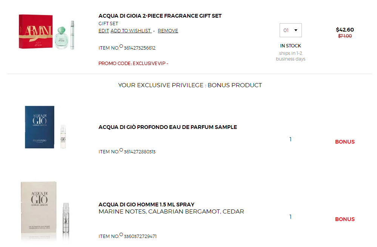Image resolution: width=377 pixels, height=247 pixels.
Task: Click the Acqua di Gio Homme 1.5 ML title
Action: pos(146,205)
